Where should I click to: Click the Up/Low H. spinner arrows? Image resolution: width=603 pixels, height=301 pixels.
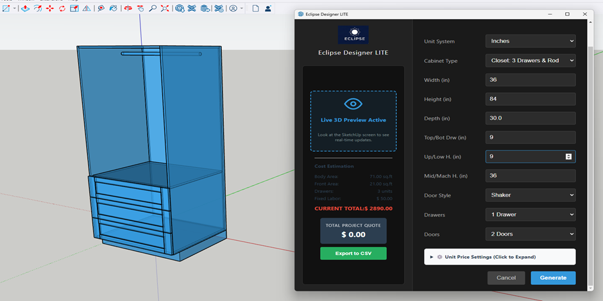[x=568, y=157]
